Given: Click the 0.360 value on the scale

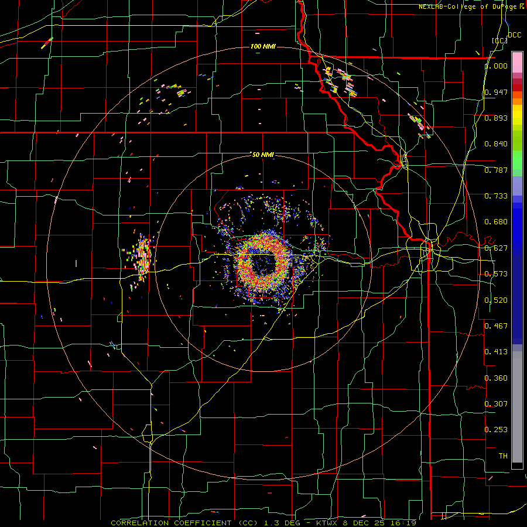Looking at the screenshot, I should pos(496,378).
